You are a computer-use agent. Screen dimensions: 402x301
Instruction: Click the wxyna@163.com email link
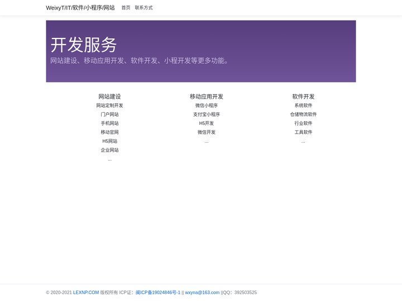[202, 293]
